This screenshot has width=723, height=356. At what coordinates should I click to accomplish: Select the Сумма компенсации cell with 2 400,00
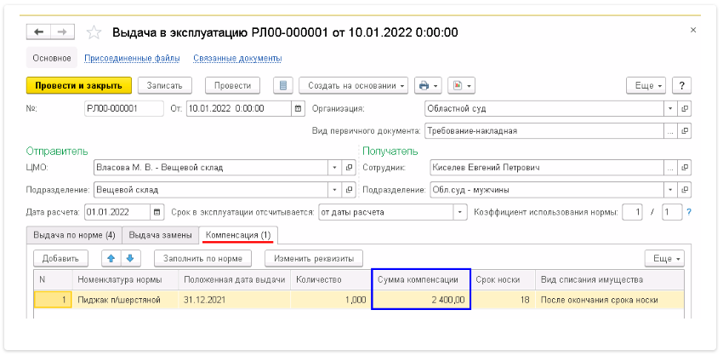tap(420, 300)
